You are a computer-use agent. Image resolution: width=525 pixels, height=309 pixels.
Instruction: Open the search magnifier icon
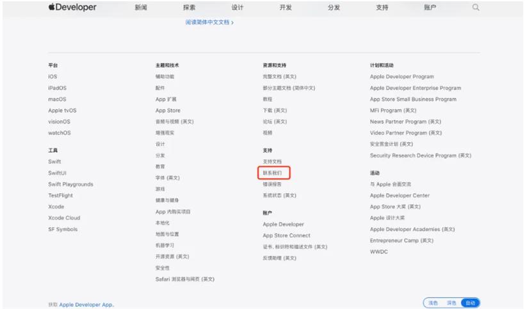pyautogui.click(x=476, y=7)
